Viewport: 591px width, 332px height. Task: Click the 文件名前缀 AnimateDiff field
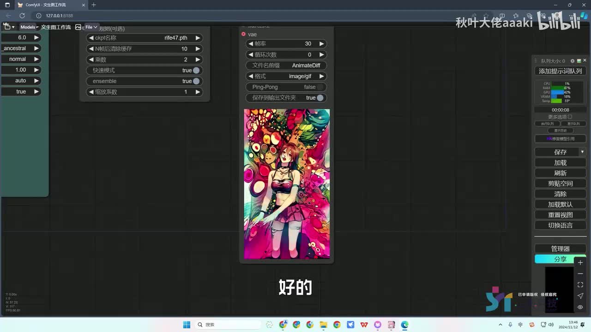[286, 65]
